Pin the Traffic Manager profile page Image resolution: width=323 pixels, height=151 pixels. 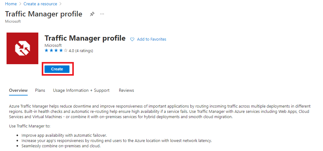(x=92, y=14)
